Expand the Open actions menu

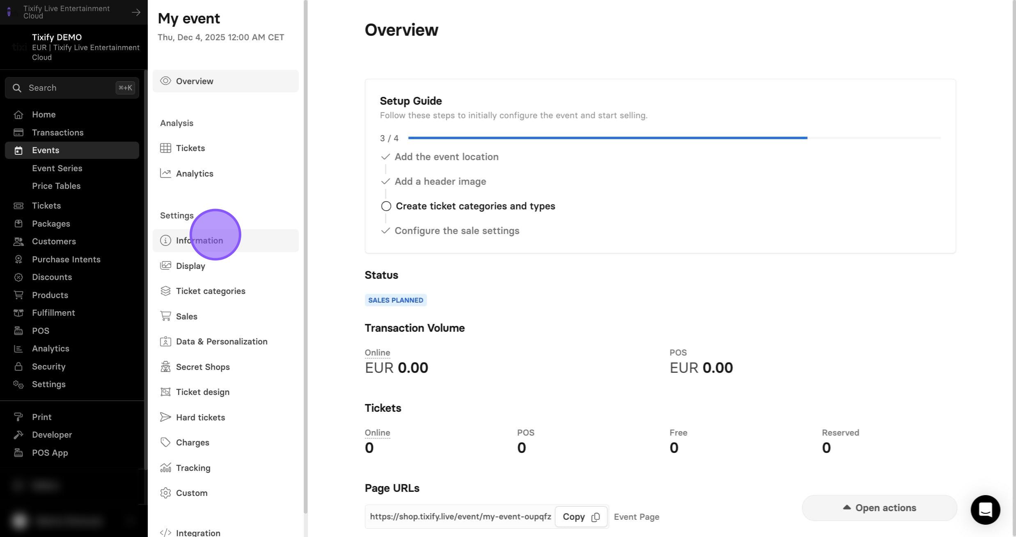pos(879,508)
